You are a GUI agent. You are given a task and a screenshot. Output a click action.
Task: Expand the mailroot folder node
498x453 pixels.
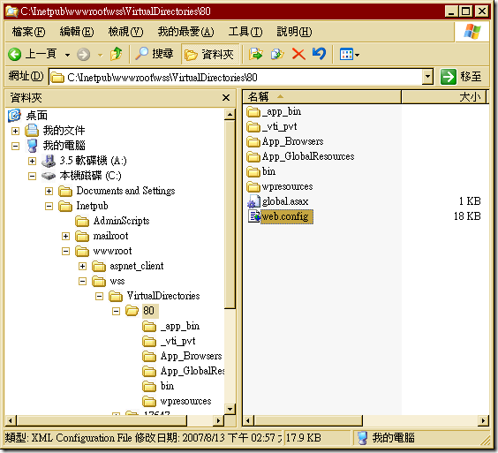(x=65, y=236)
